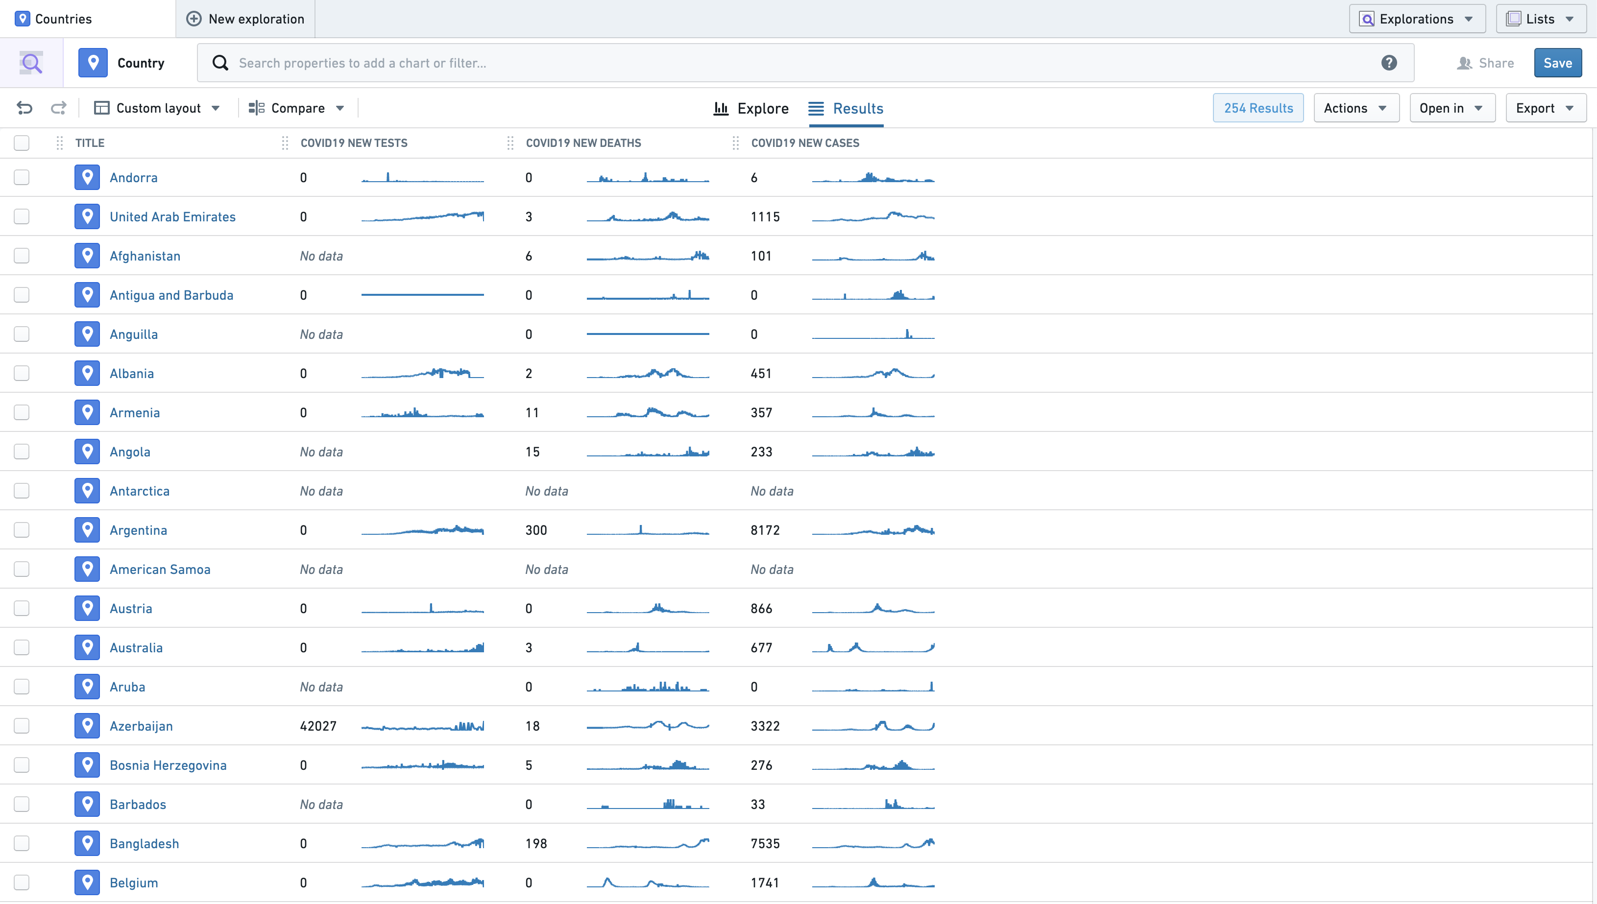
Task: Open the Explorations dropdown
Action: pyautogui.click(x=1417, y=19)
